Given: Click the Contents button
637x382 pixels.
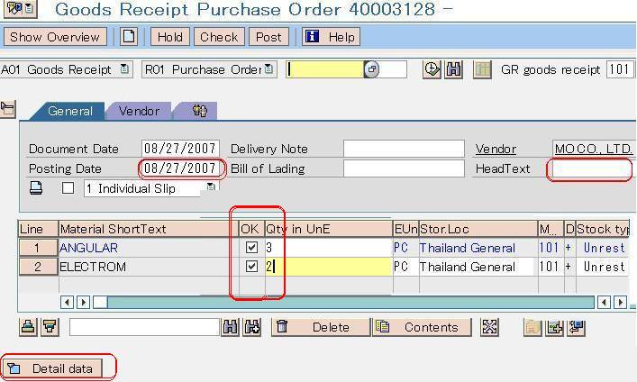Looking at the screenshot, I should coord(422,327).
